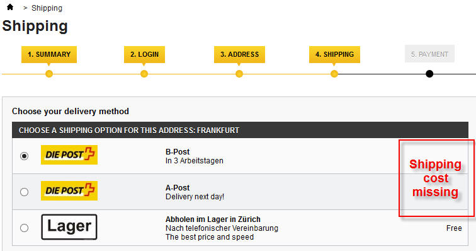The width and height of the screenshot is (476, 251).
Task: Click the Shipping breadcrumb link
Action: (47, 8)
